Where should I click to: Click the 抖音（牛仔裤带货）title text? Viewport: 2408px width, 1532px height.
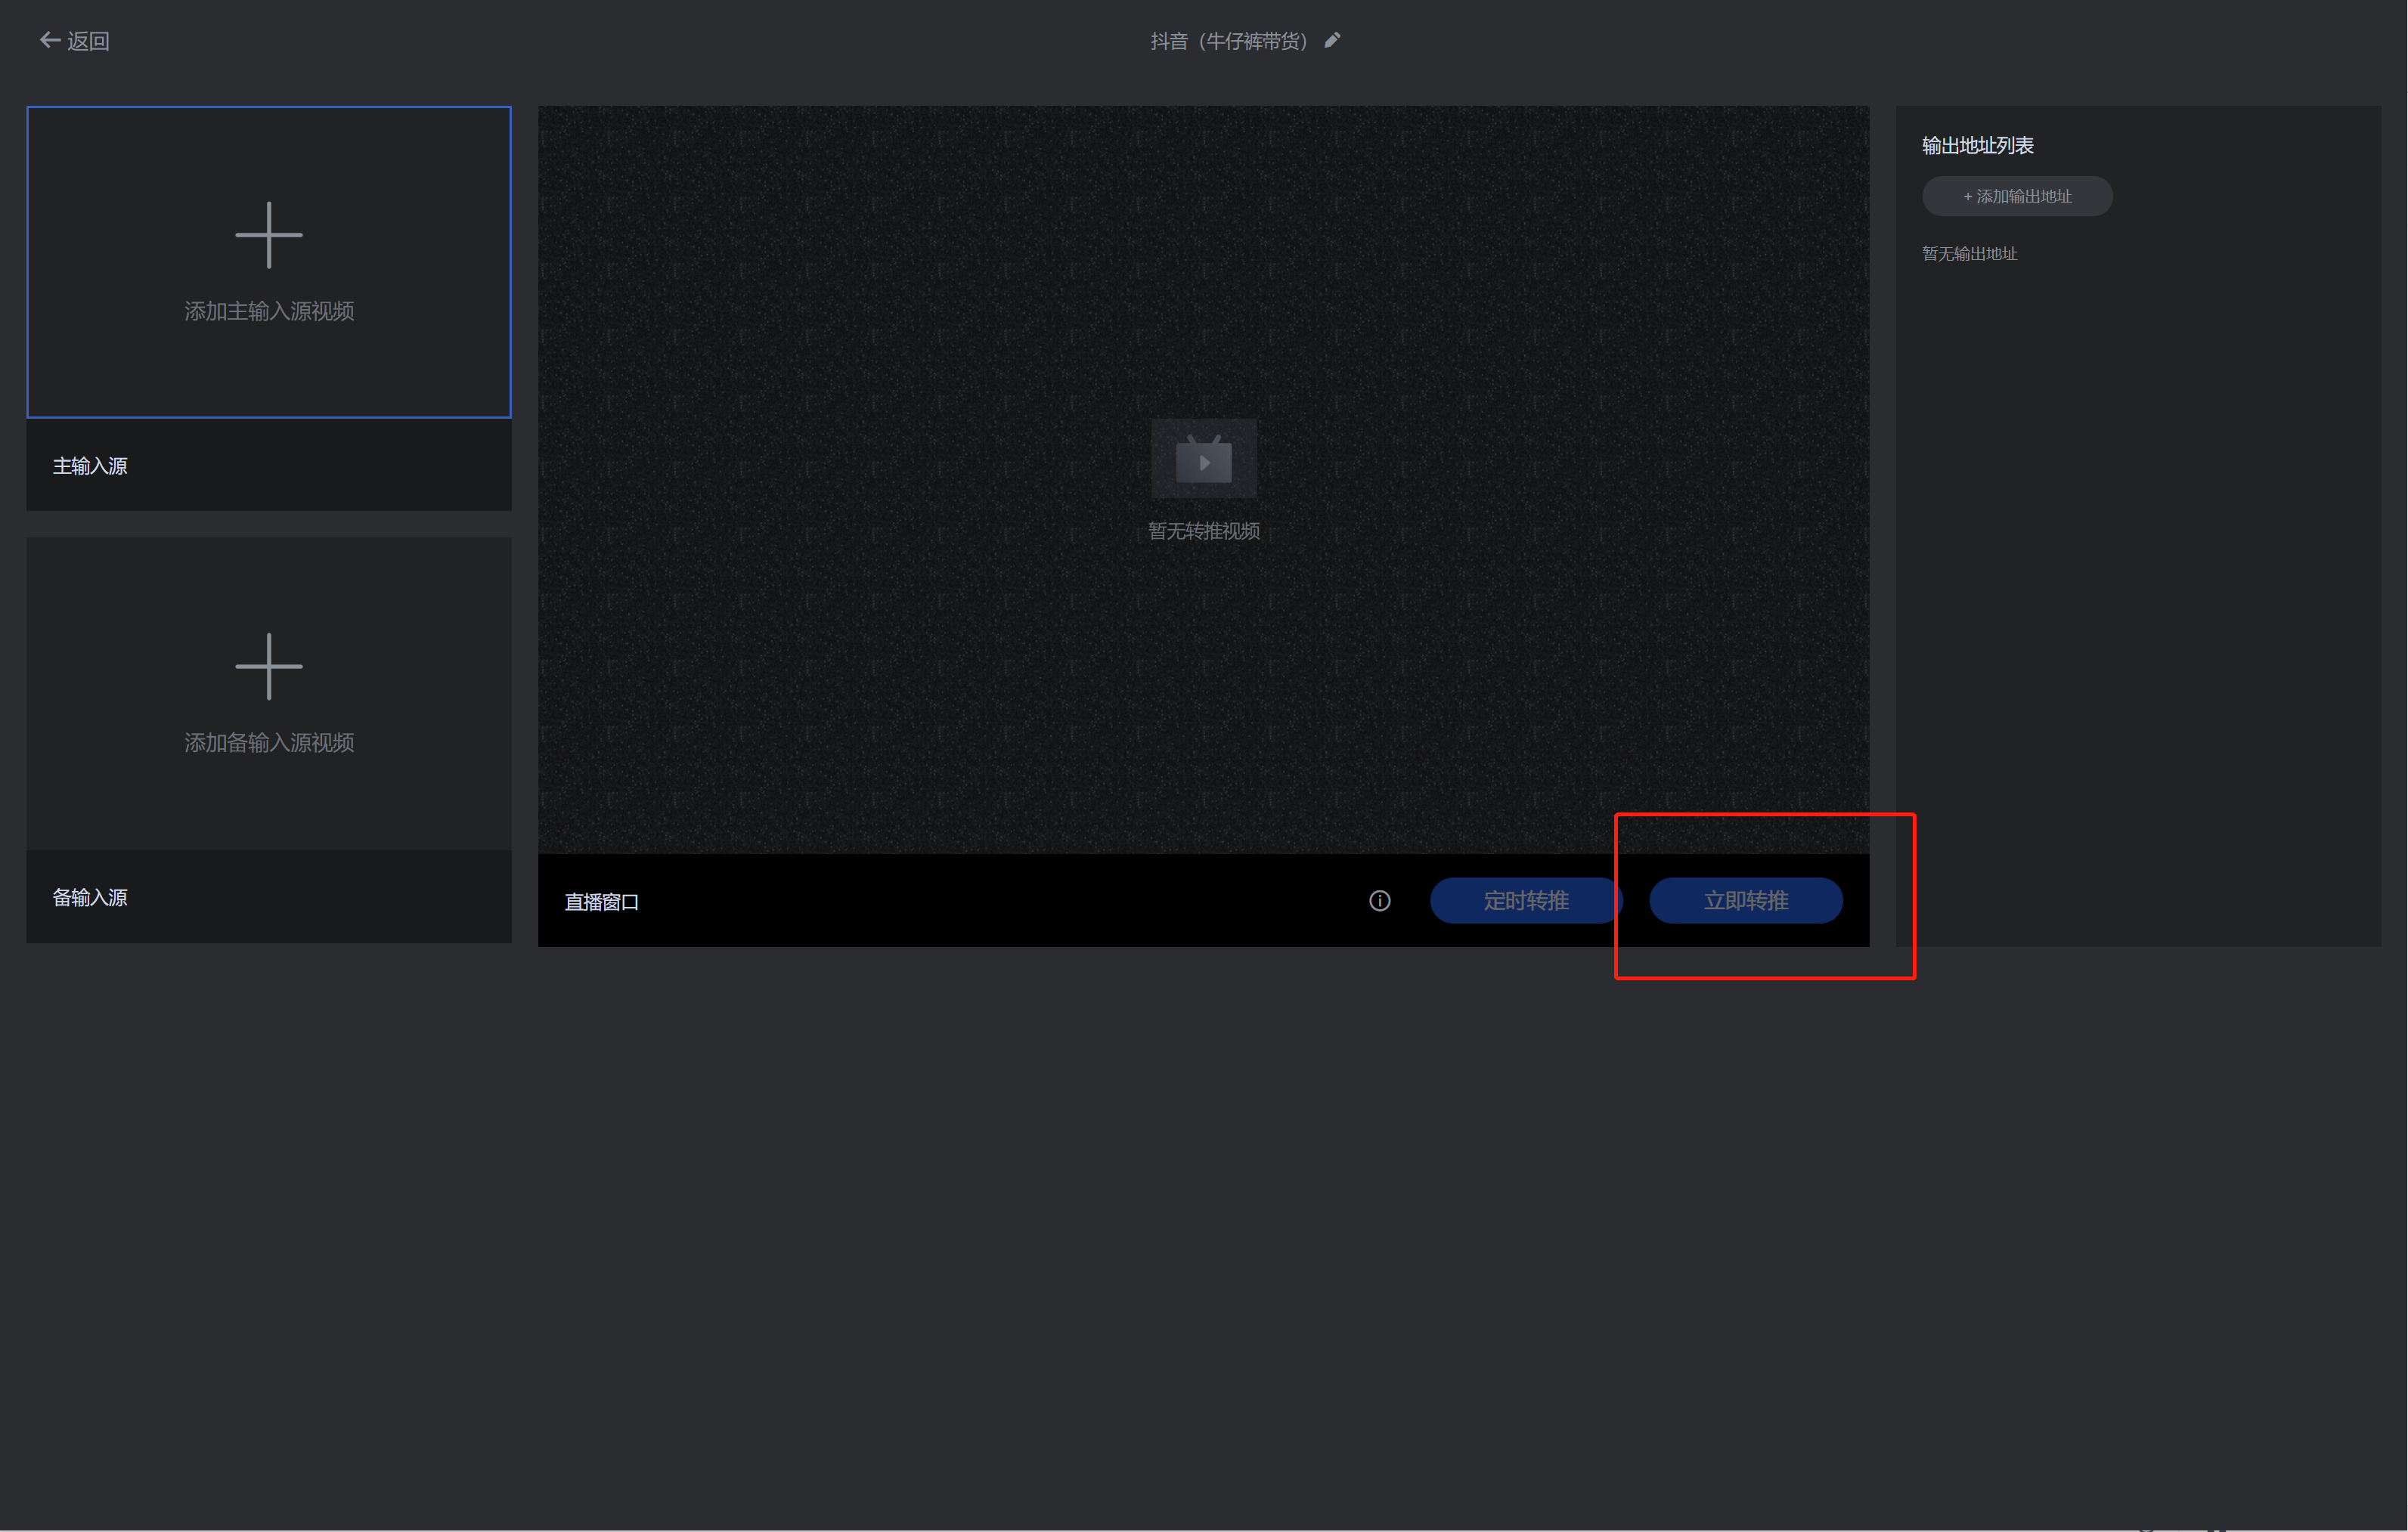click(x=1228, y=41)
